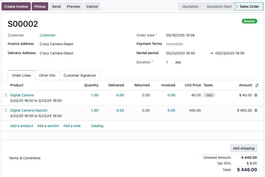Edit the rental period start date
The height and width of the screenshot is (177, 265).
[180, 53]
